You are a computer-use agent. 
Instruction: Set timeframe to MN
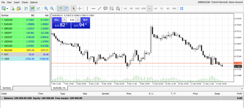pos(174,8)
